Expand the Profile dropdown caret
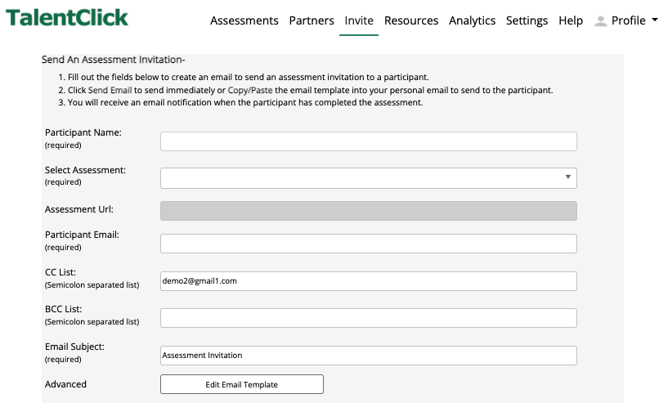Image resolution: width=668 pixels, height=403 pixels. point(655,20)
